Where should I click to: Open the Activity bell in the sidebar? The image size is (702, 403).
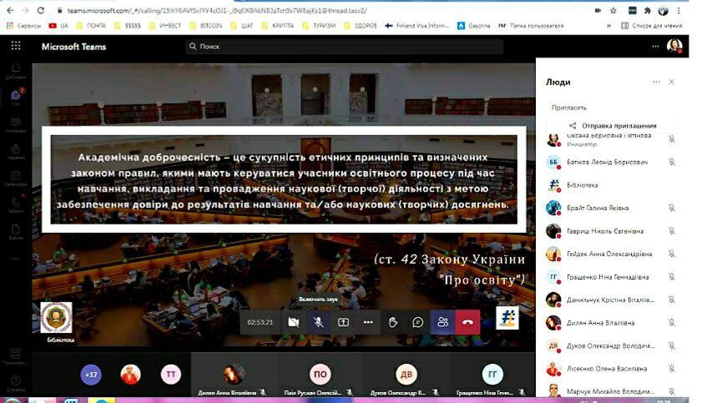16,71
